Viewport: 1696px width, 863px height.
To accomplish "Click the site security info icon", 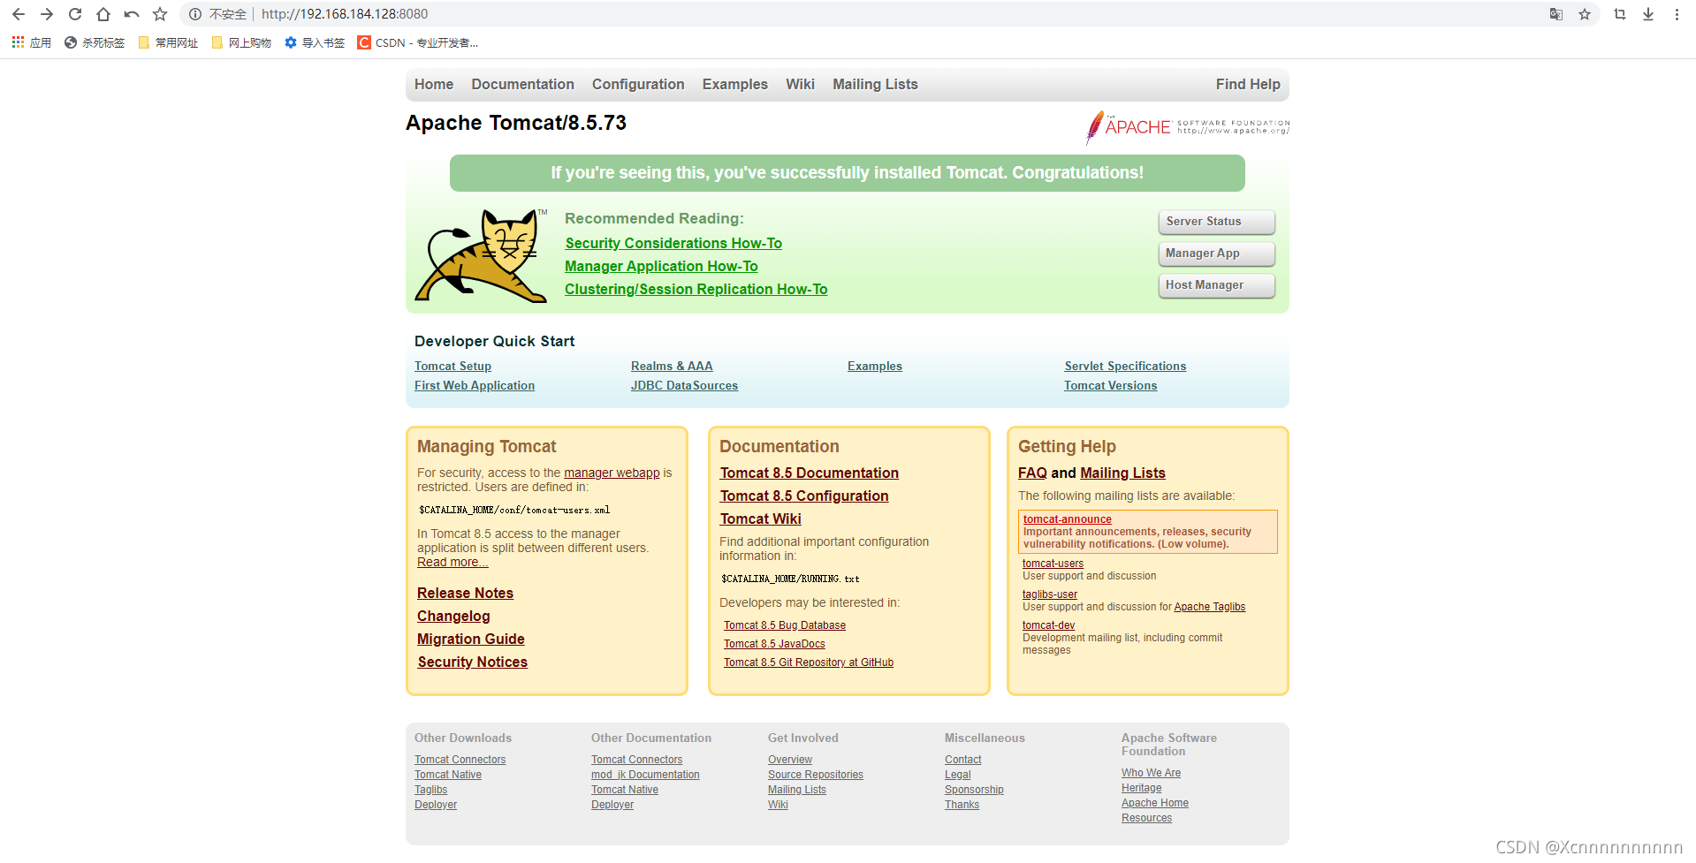I will click(x=195, y=14).
